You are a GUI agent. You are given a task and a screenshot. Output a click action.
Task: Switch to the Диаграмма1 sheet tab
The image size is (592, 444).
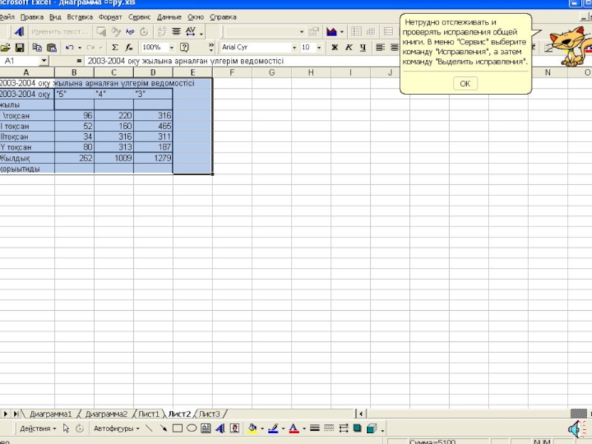coord(50,414)
